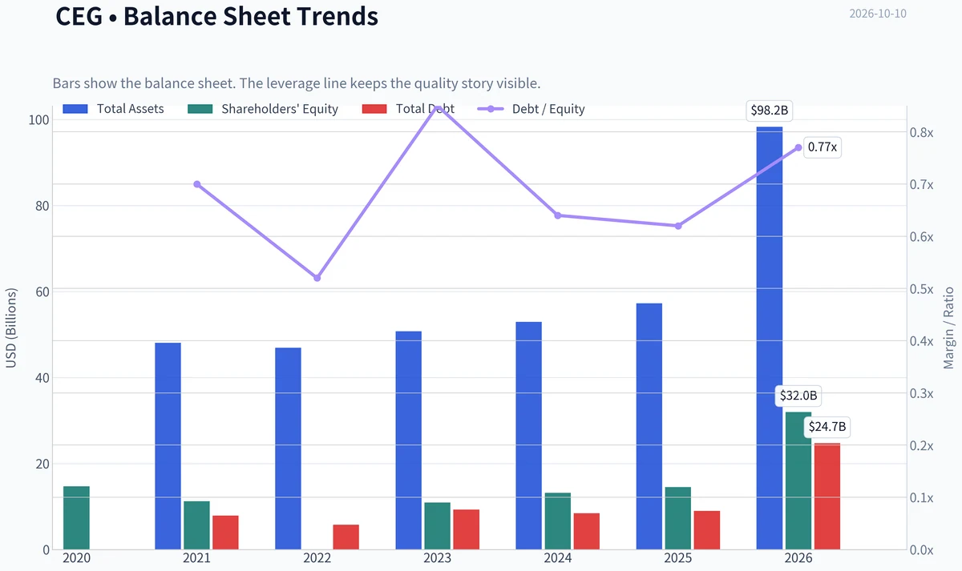Click the $32.0B equity label
Screen dimensions: 962x571
coord(798,396)
